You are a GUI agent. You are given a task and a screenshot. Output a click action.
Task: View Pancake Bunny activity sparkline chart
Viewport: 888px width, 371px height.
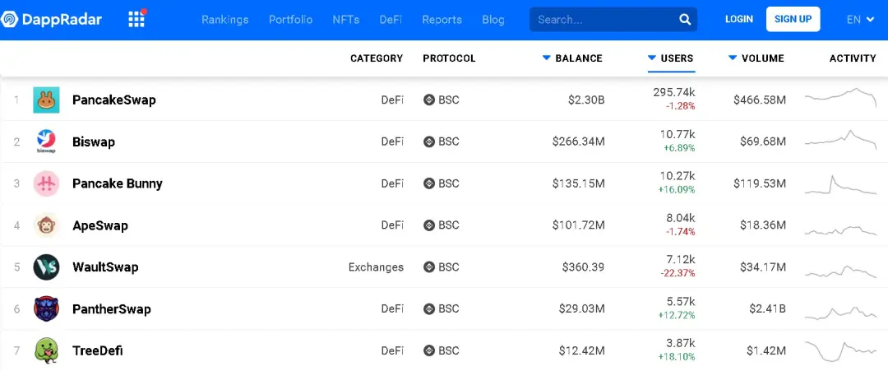coord(840,185)
